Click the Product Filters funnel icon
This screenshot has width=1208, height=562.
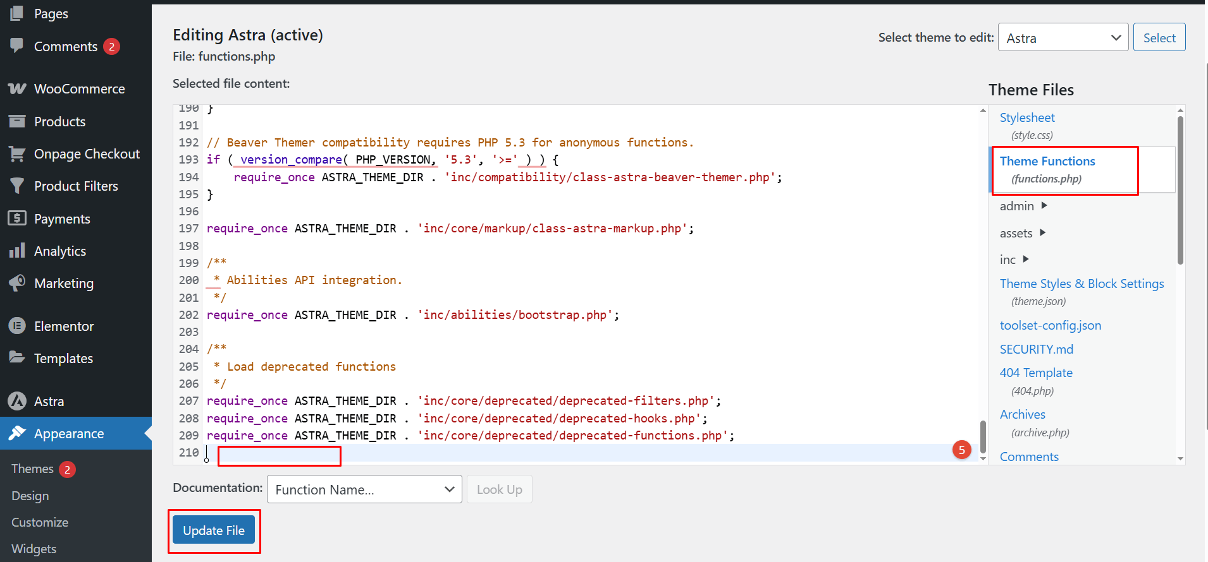coord(17,186)
